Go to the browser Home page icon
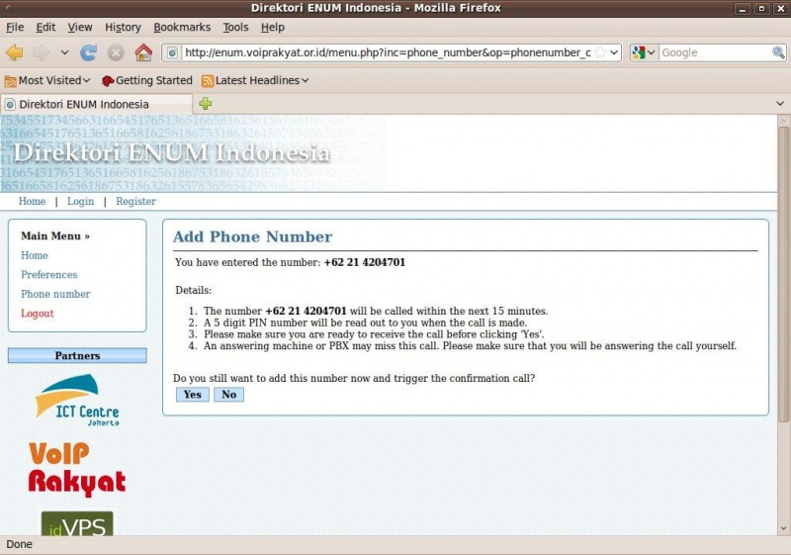This screenshot has width=791, height=555. click(143, 52)
